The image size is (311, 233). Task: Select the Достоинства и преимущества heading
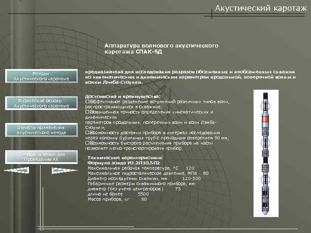[x=123, y=97]
